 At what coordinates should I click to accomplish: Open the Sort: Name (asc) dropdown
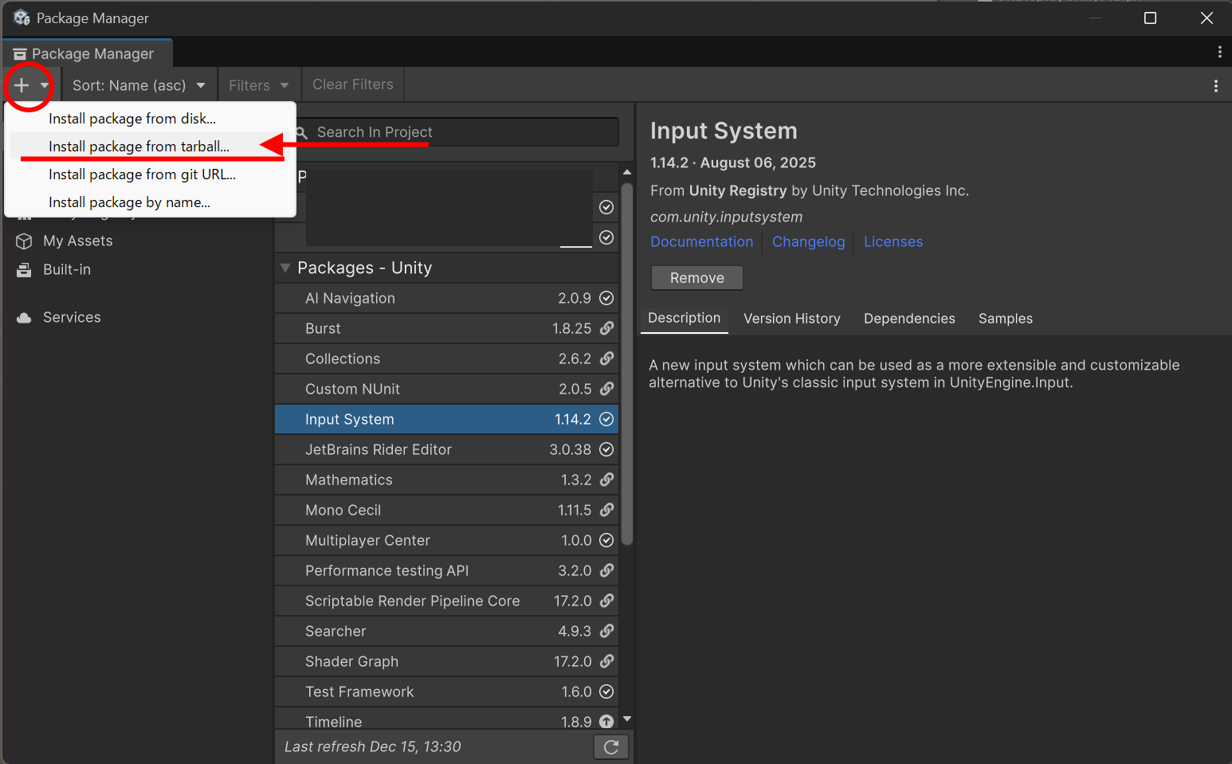[x=139, y=85]
